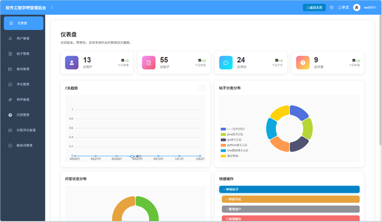Click the python技术讨论 legend label
Image resolution: width=382 pixels, height=222 pixels.
[237, 145]
